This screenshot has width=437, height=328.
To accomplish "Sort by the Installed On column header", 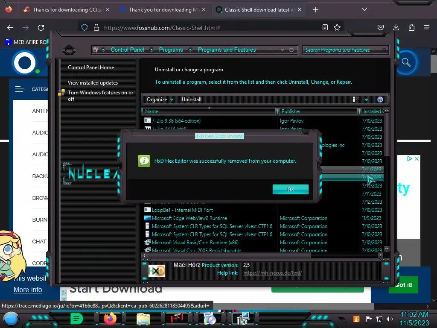I will (372, 111).
